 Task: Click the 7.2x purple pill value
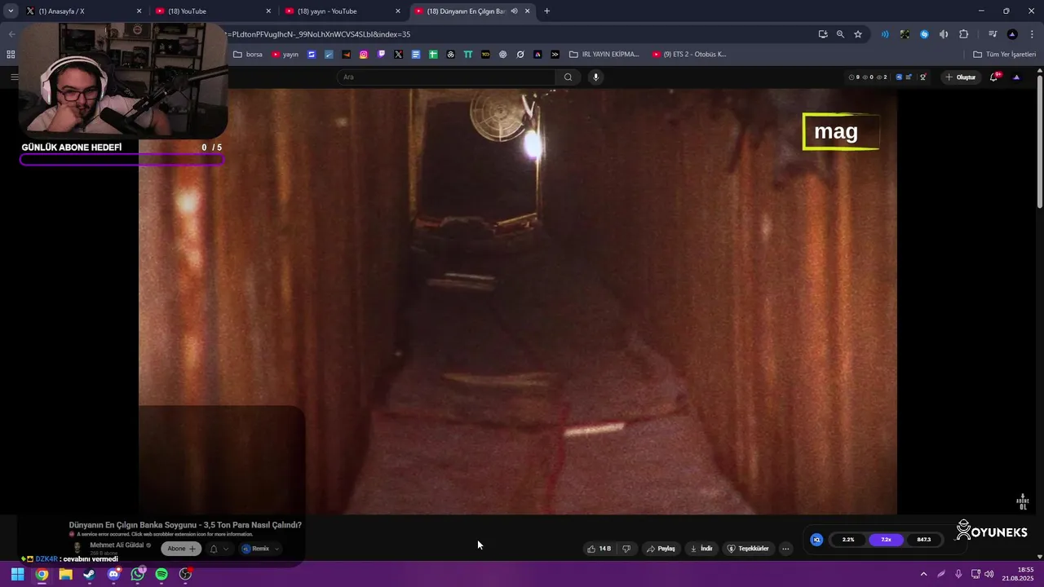pyautogui.click(x=886, y=540)
